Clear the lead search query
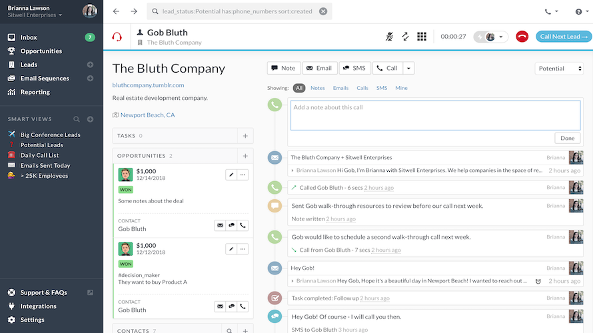 click(323, 11)
